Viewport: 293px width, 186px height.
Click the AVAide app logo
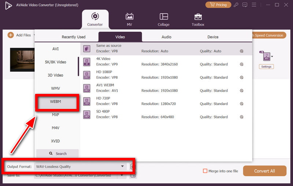click(8, 5)
